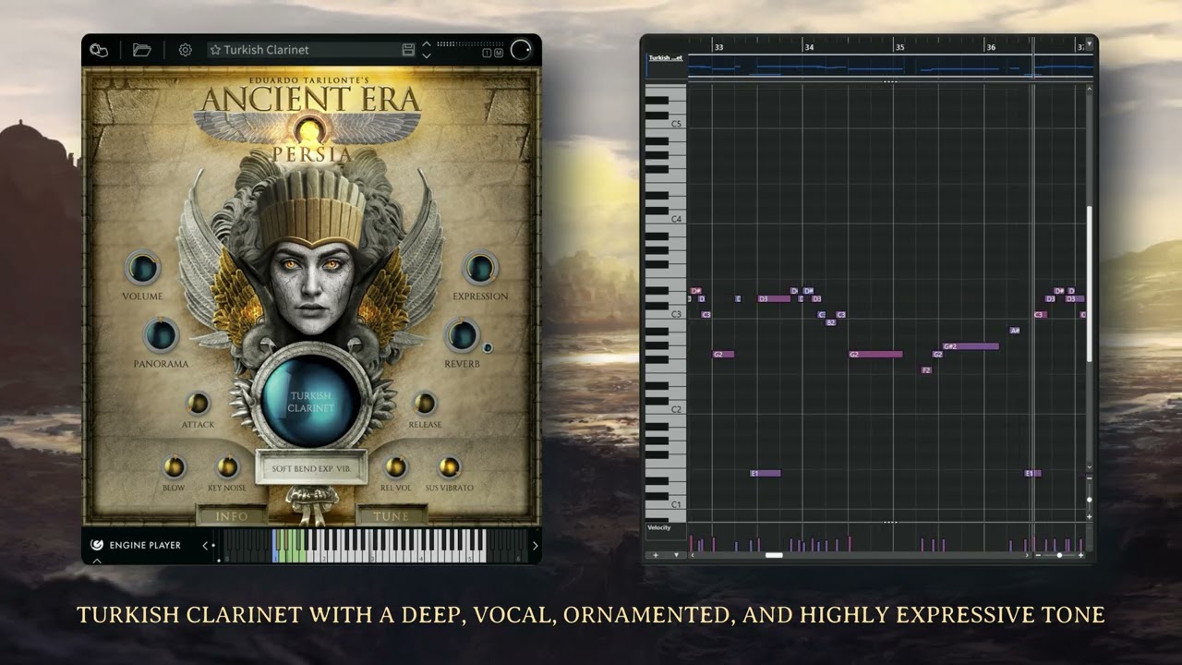Select the previous preset with the up arrow
This screenshot has width=1182, height=665.
tap(427, 44)
